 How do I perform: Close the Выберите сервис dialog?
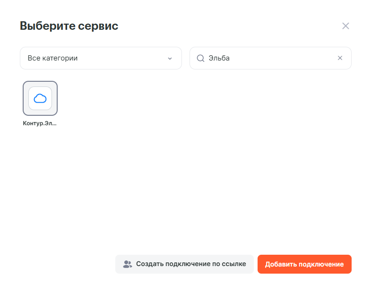point(345,26)
